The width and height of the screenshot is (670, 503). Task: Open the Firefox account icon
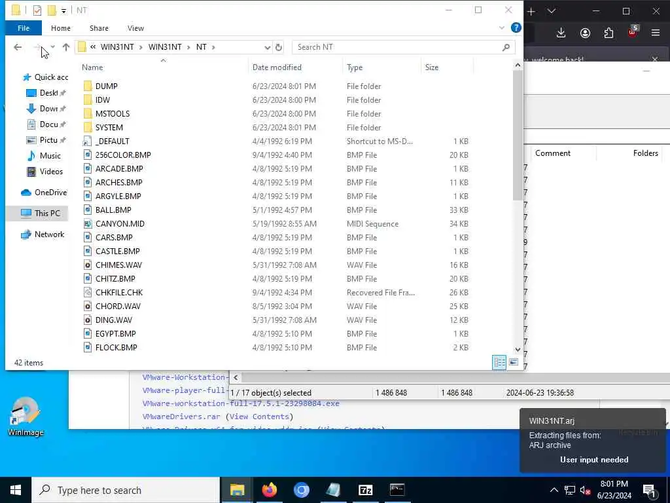585,33
